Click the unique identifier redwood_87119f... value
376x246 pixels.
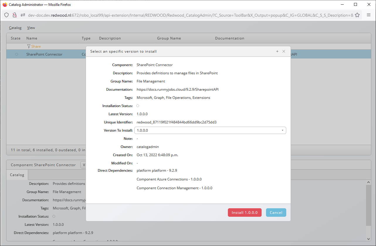(x=177, y=122)
